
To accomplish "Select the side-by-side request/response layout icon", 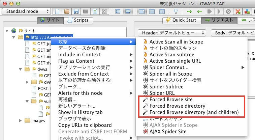I will [x=162, y=11].
